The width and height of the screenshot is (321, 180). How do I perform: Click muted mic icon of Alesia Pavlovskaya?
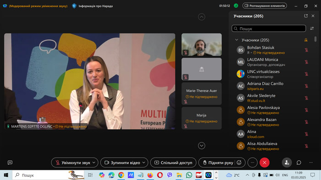coord(306,110)
